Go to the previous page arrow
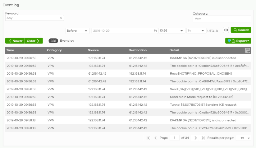256x148 pixels. (x=155, y=138)
